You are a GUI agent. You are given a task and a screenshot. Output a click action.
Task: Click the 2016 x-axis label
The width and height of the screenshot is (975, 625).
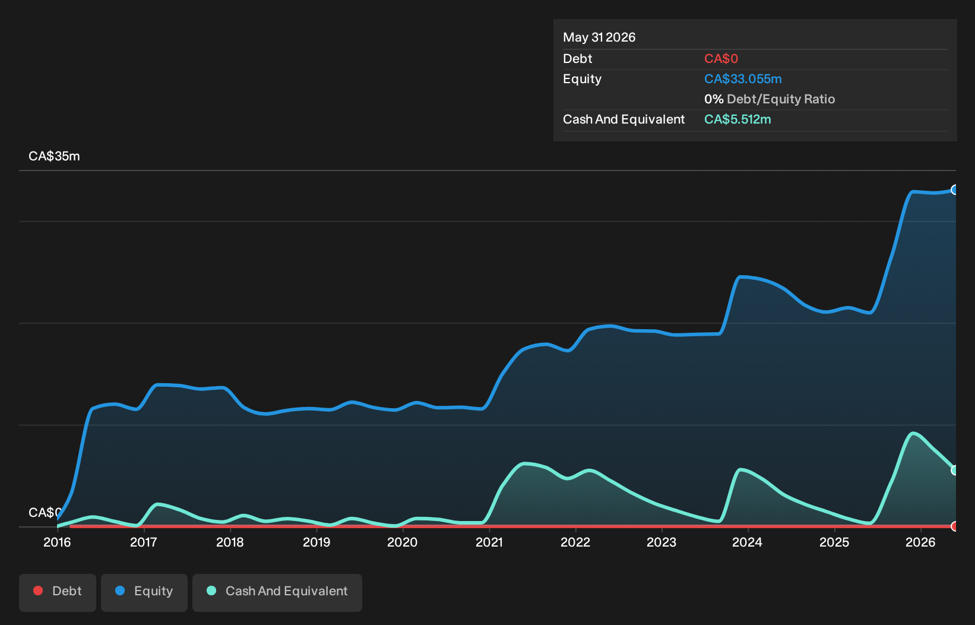[57, 542]
